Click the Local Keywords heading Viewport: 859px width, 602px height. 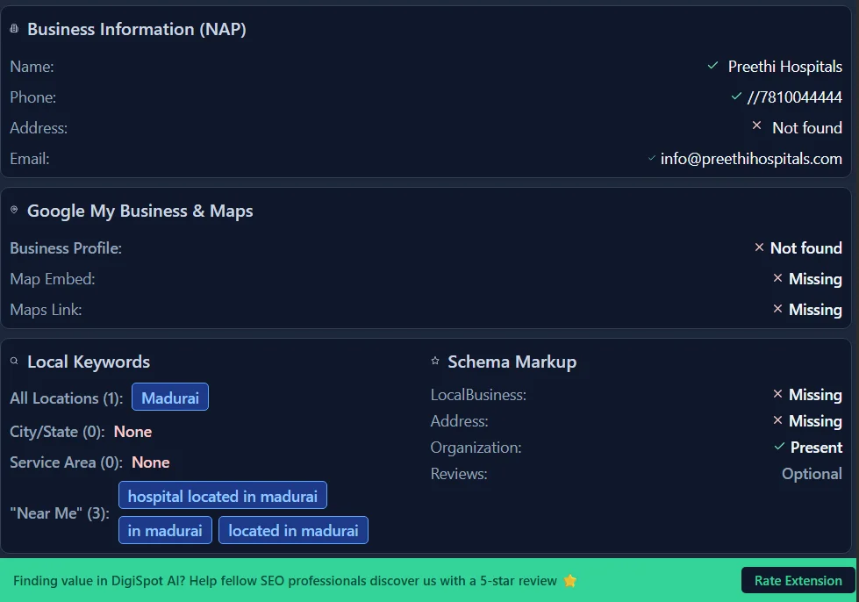(x=89, y=362)
